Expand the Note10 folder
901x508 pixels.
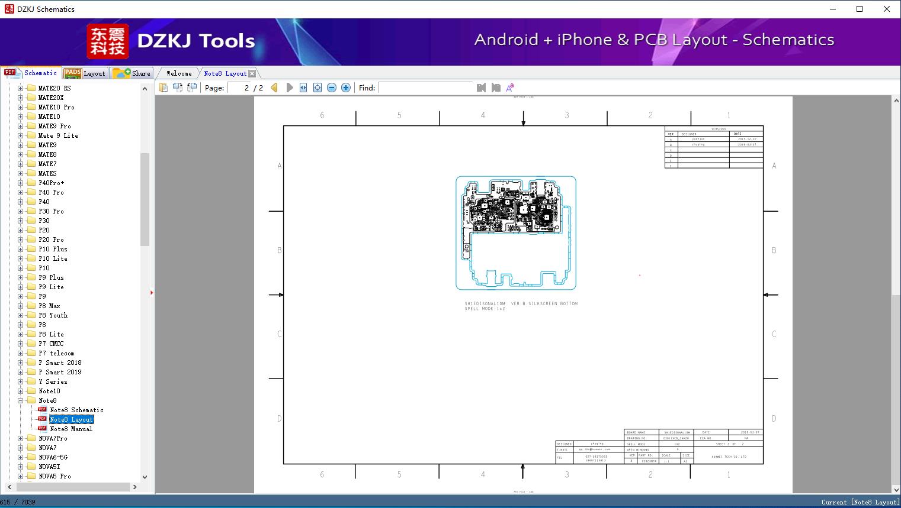tap(21, 391)
